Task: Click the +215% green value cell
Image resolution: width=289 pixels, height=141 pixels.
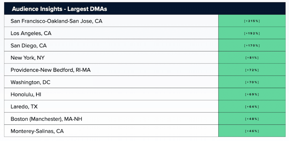Action: point(252,21)
